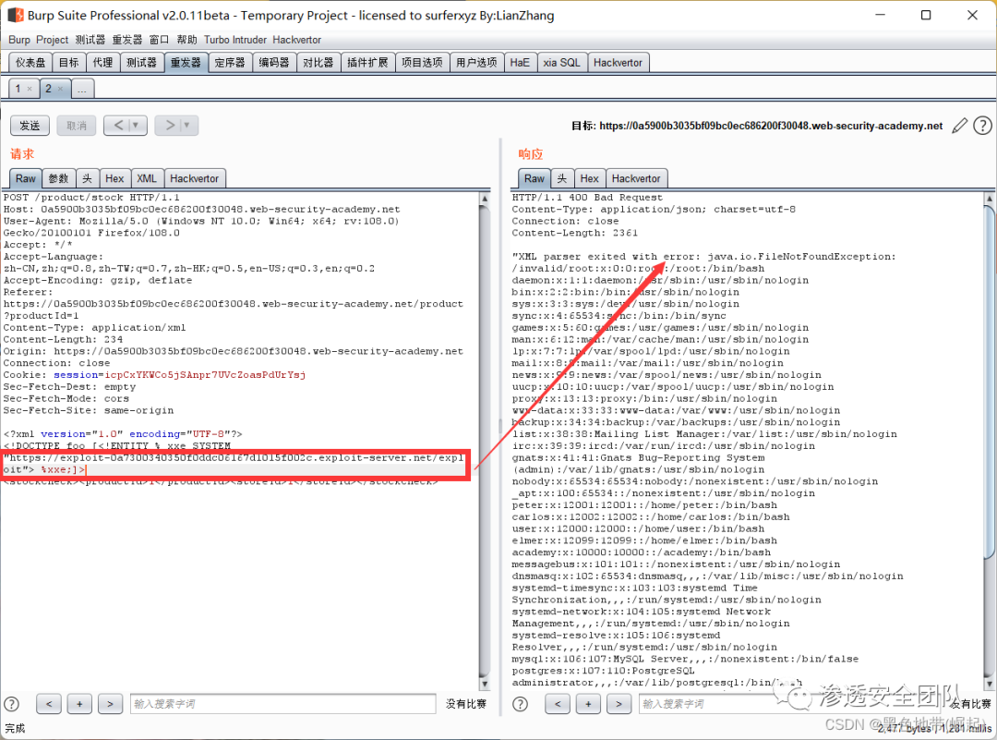The height and width of the screenshot is (740, 997).
Task: Click response search help question mark icon
Action: (520, 704)
